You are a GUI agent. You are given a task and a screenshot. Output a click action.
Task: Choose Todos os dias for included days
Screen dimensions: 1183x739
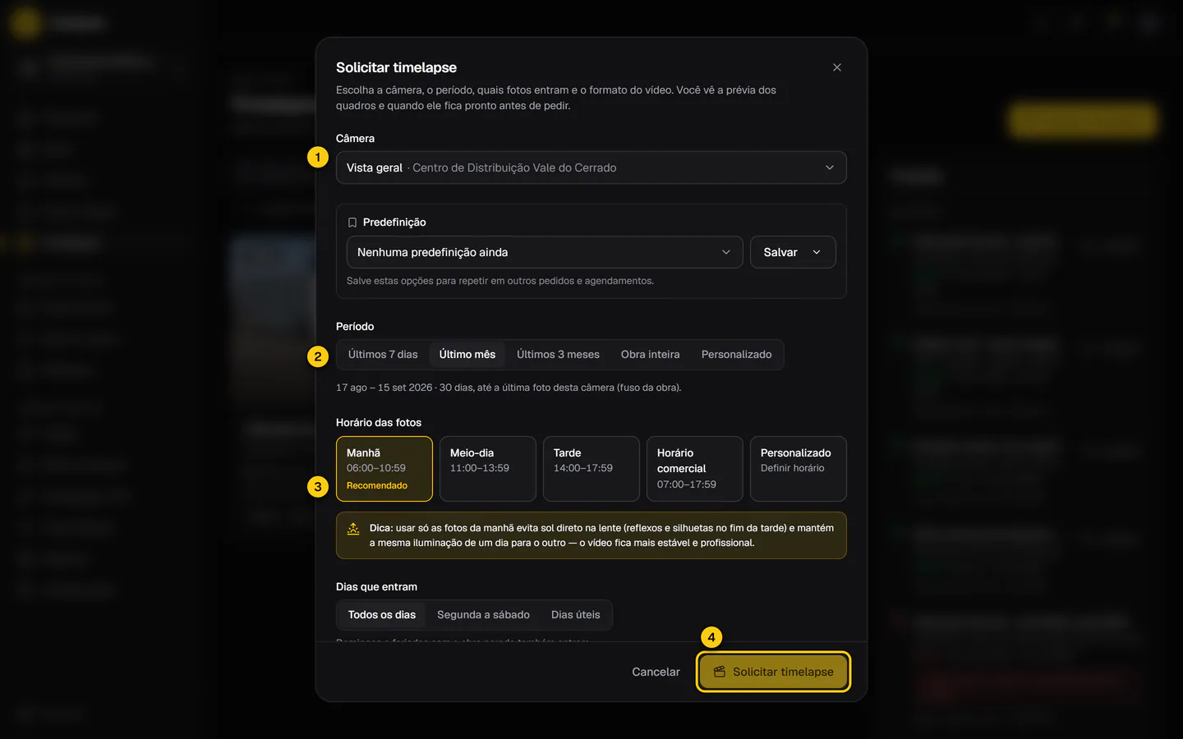point(382,615)
